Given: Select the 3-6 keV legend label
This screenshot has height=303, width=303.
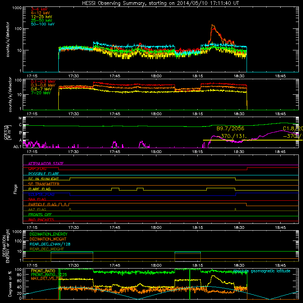Looking at the screenshot, I should [39, 9].
